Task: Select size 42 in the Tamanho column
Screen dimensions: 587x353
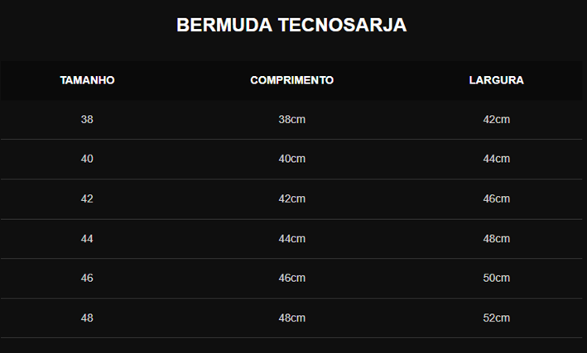Action: [x=87, y=198]
